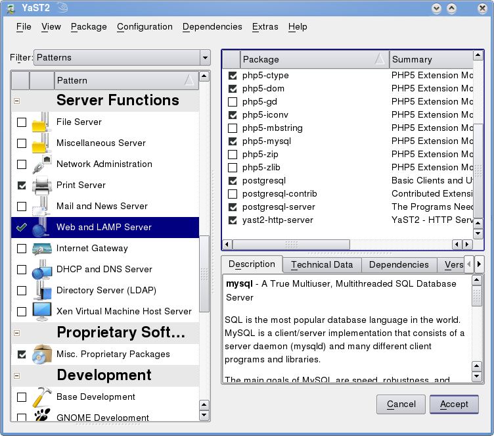
Task: Open the Extras menu
Action: [265, 27]
